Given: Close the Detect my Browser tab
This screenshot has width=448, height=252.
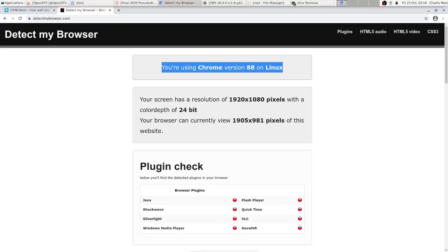Looking at the screenshot, I should (110, 10).
